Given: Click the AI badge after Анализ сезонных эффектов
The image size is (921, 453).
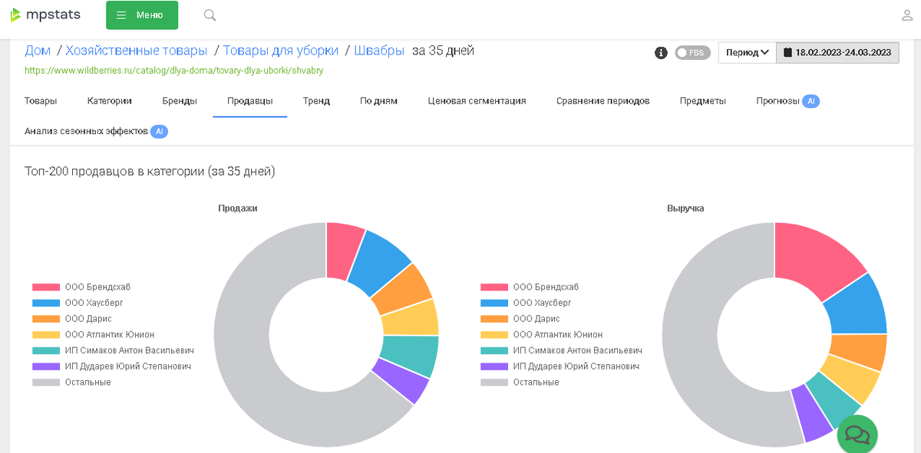Looking at the screenshot, I should [x=159, y=131].
